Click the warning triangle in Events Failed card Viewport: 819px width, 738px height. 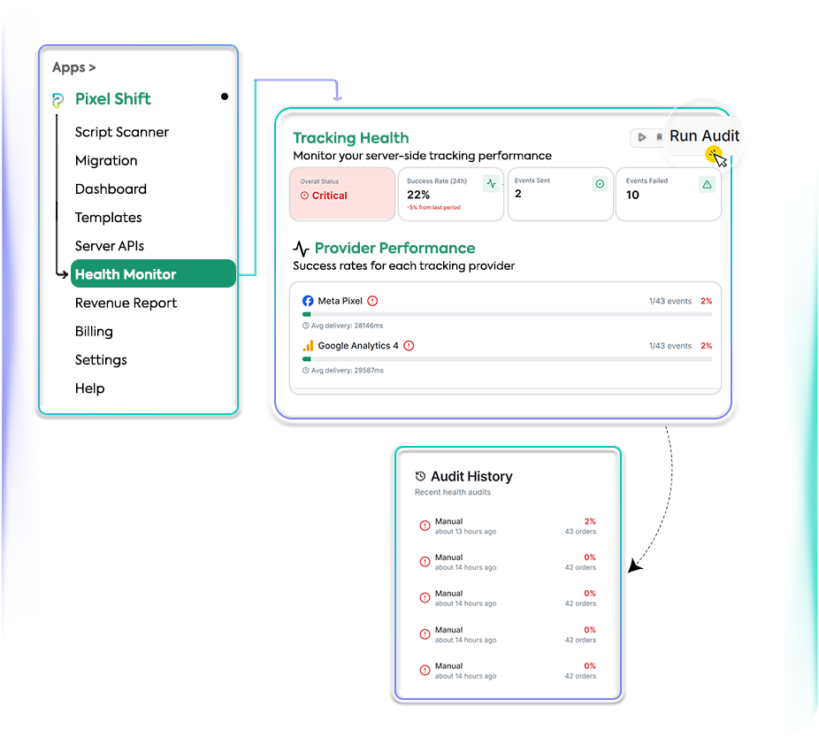pyautogui.click(x=707, y=184)
